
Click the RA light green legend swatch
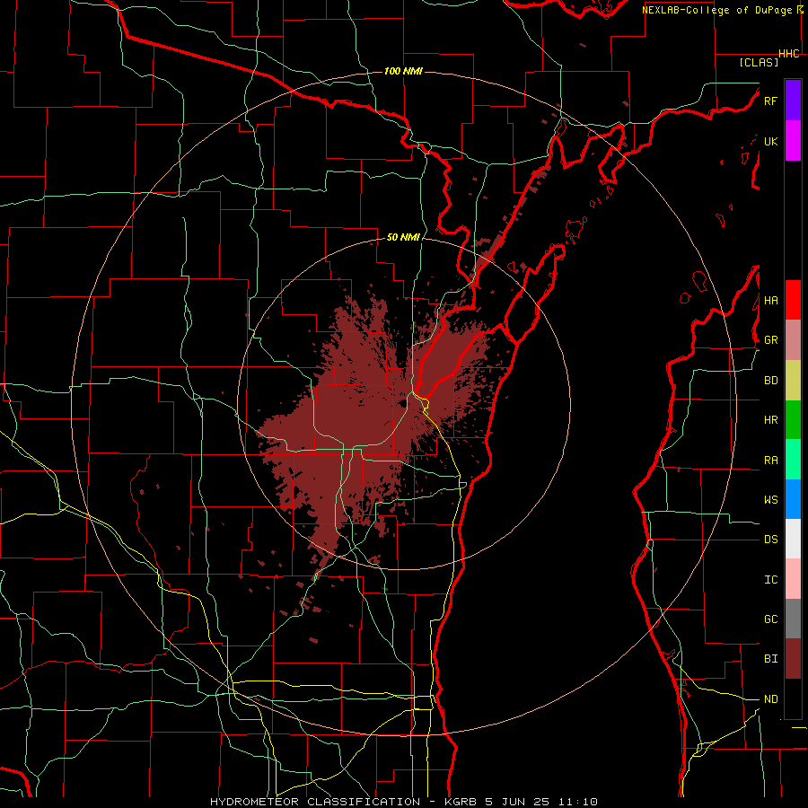pyautogui.click(x=793, y=460)
